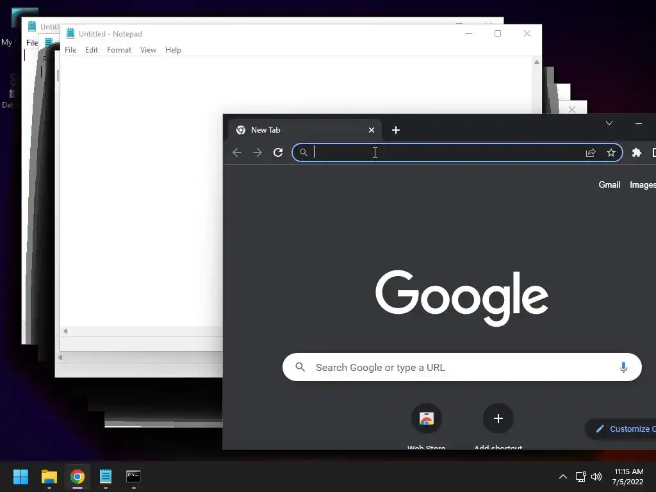Start voice search with the microphone icon
Screen dimensions: 656x492
(623, 367)
